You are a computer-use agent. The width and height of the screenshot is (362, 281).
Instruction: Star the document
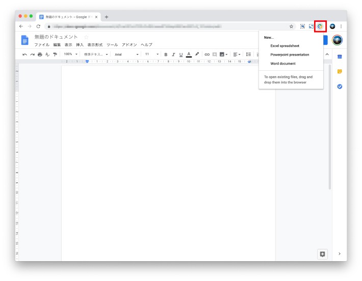(86, 37)
